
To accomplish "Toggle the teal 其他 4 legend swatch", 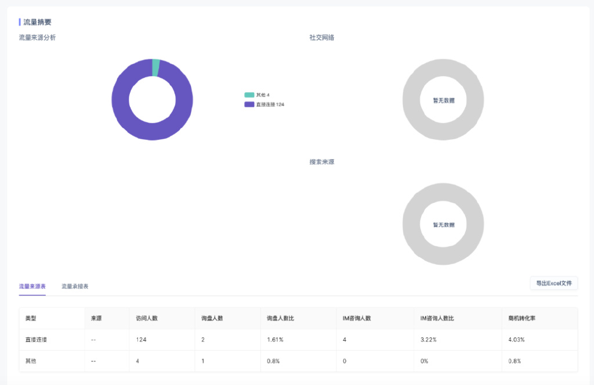I will coord(249,95).
